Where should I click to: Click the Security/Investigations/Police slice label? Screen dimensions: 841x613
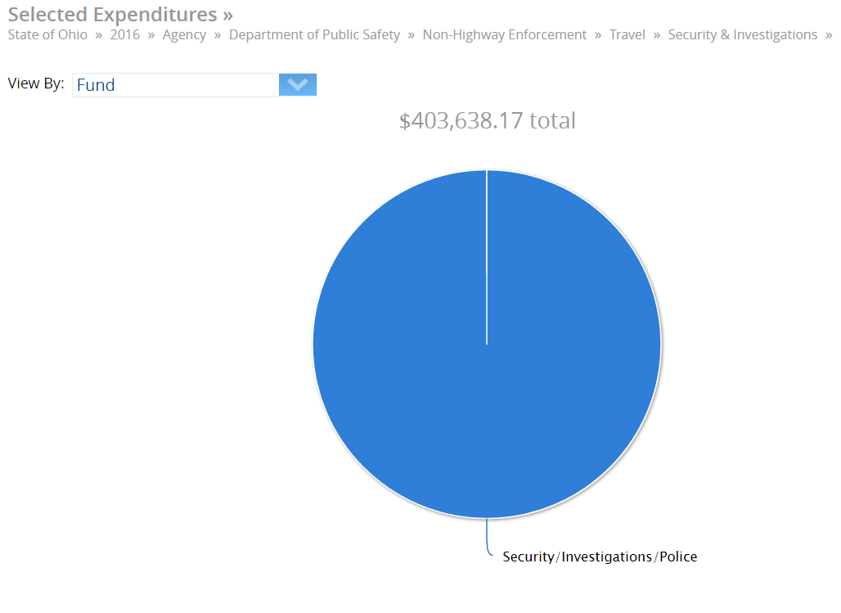pos(600,557)
